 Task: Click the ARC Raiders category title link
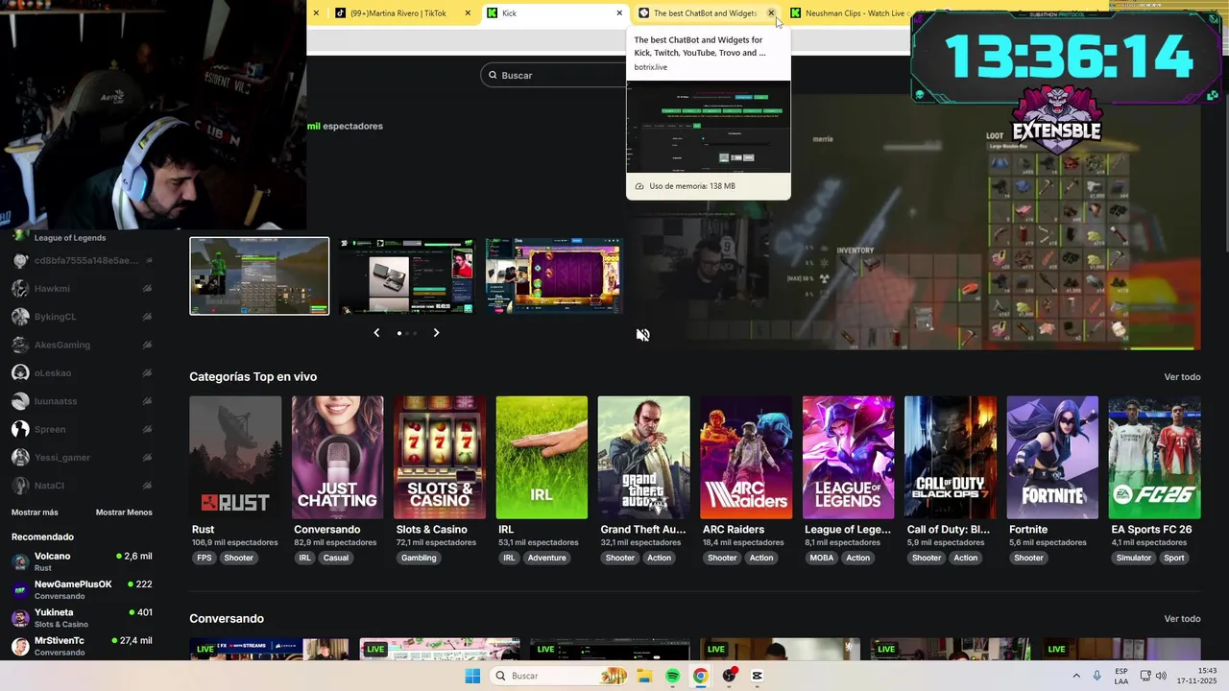pos(734,530)
